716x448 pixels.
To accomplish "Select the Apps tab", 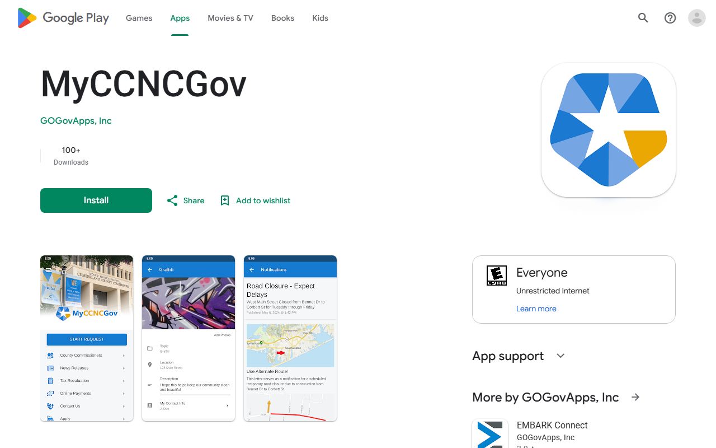I will tap(180, 18).
